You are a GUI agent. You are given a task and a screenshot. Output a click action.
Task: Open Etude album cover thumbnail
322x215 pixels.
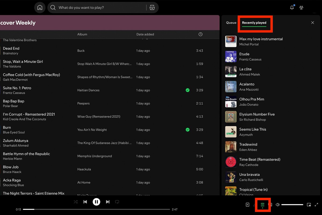pos(231,56)
